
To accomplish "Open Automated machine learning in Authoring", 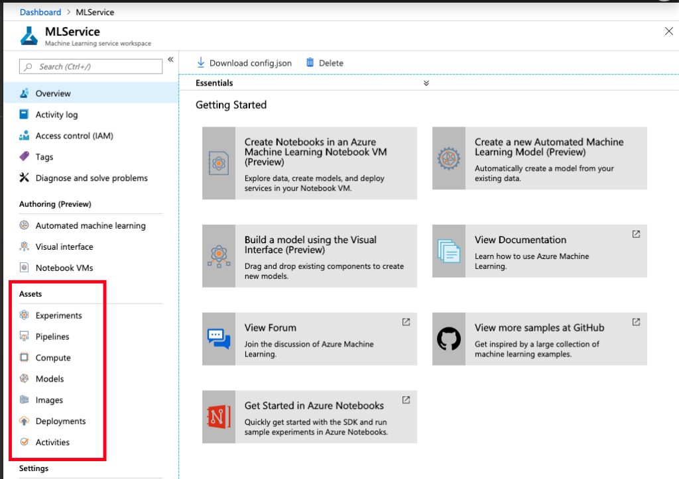I will coord(91,225).
